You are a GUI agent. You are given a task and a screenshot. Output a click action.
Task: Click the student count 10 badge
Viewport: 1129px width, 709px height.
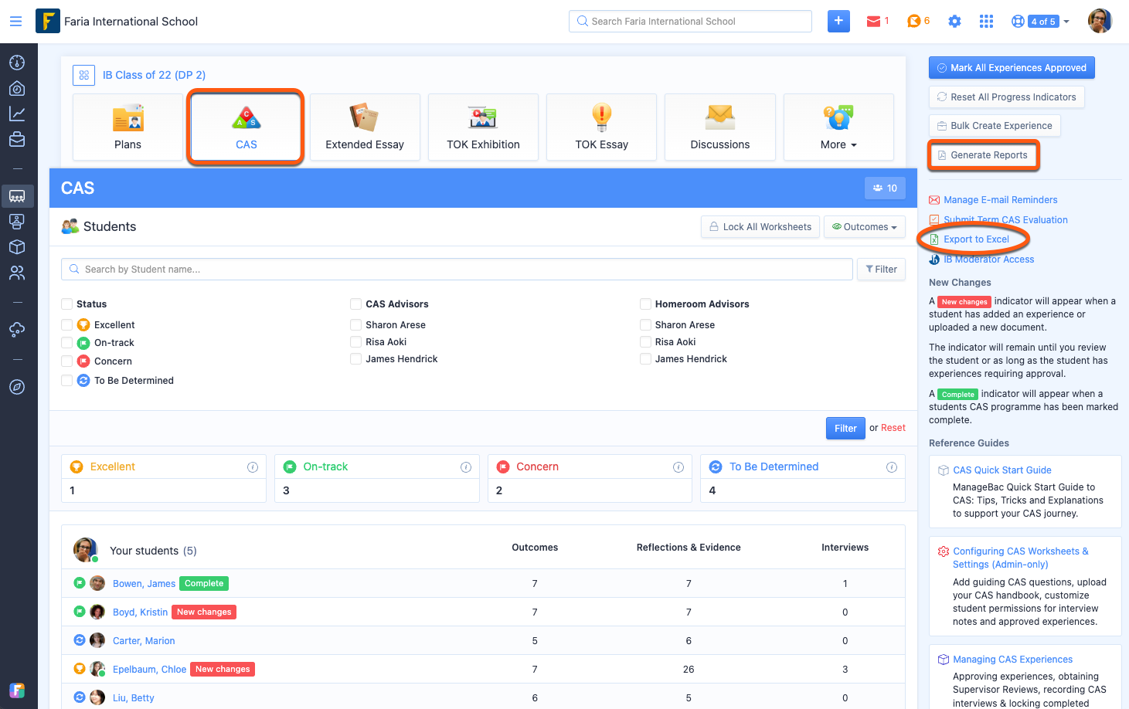(x=885, y=188)
